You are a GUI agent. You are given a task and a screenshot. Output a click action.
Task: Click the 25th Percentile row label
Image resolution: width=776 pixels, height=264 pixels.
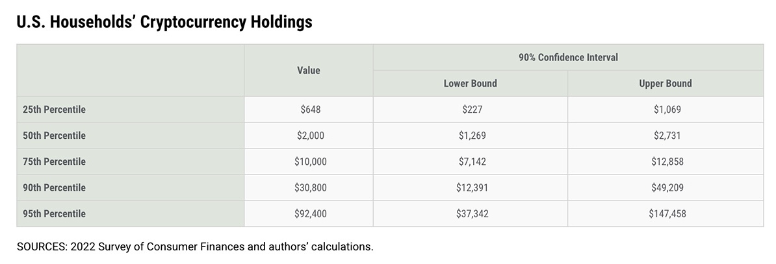tap(54, 110)
